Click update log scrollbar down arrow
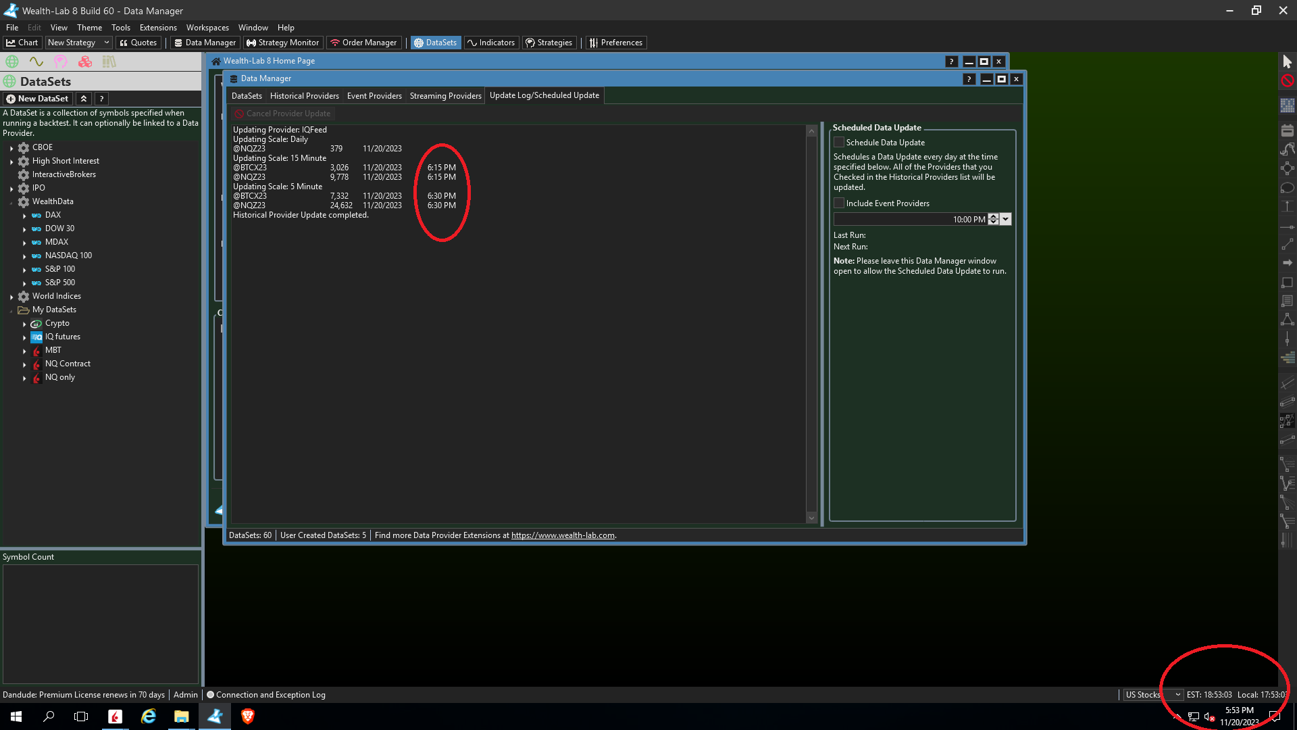Viewport: 1297px width, 730px height. 812,518
